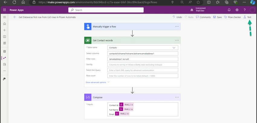257x123 pixels.
Task: Open the help question mark
Action: pyautogui.click(x=245, y=10)
